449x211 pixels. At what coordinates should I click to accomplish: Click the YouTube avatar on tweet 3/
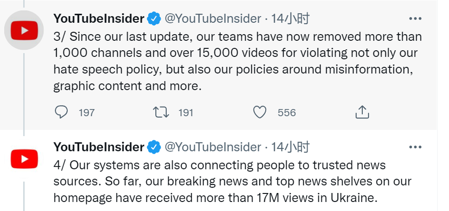coord(24,30)
